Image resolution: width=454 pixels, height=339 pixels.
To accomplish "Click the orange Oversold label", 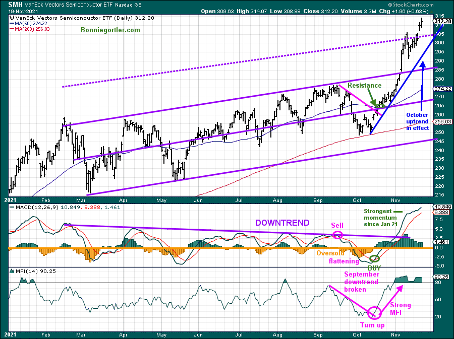I will click(330, 253).
